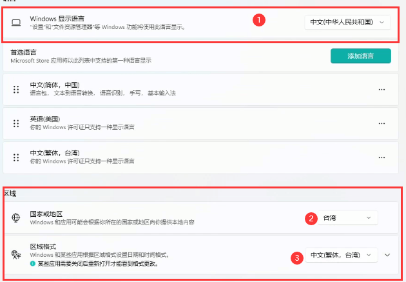The width and height of the screenshot is (406, 282).
Task: Open the 国家或地区 dropdown showing 台湾
Action: pos(347,217)
